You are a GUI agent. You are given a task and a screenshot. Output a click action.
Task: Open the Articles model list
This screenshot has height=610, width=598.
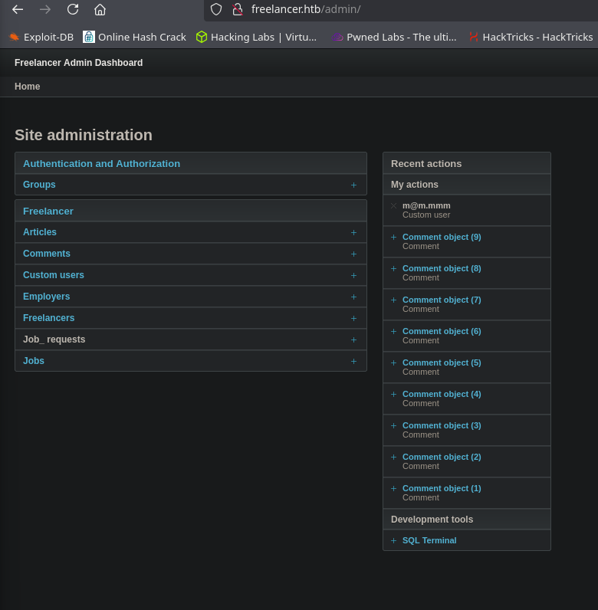[40, 232]
